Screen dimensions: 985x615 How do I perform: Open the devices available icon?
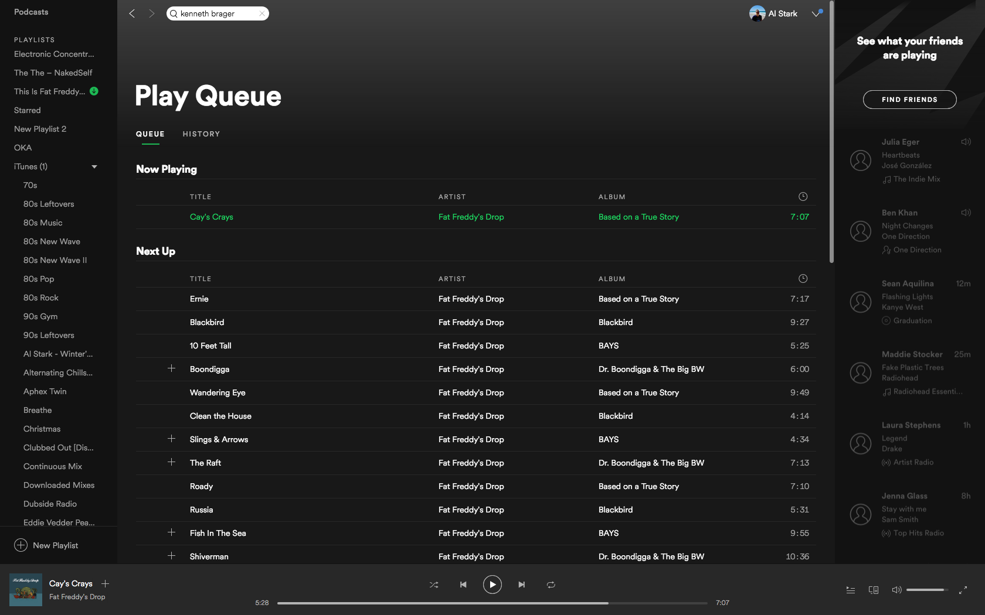point(874,590)
